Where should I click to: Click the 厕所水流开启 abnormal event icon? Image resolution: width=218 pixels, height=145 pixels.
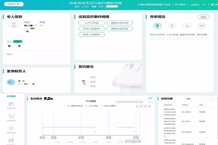(x=157, y=26)
